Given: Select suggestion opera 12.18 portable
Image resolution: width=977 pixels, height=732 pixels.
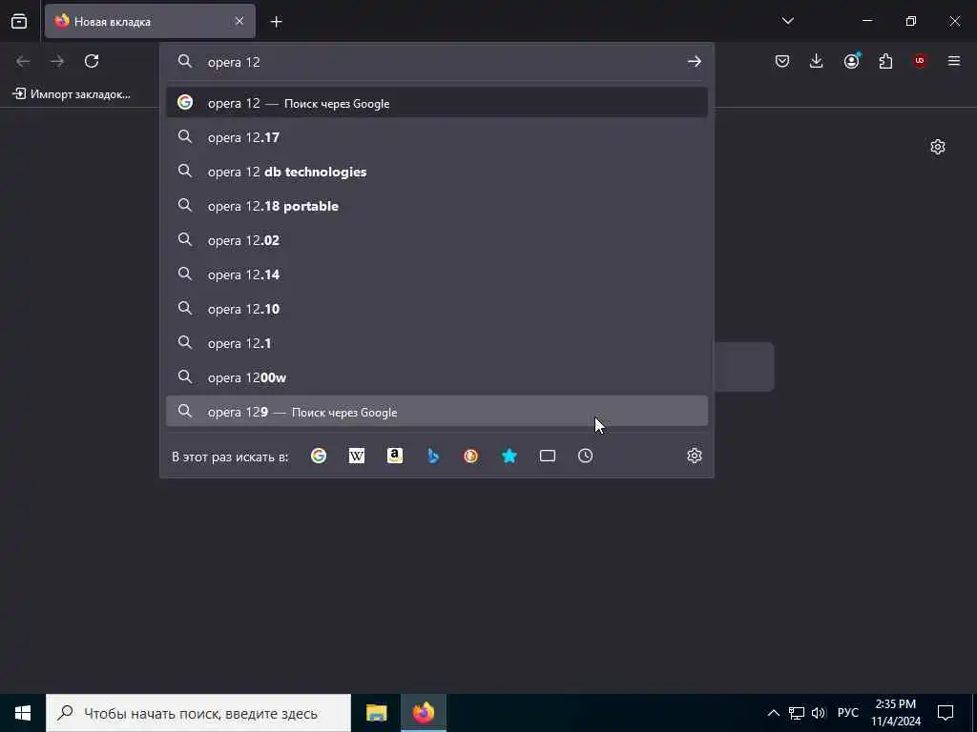Looking at the screenshot, I should [x=437, y=206].
